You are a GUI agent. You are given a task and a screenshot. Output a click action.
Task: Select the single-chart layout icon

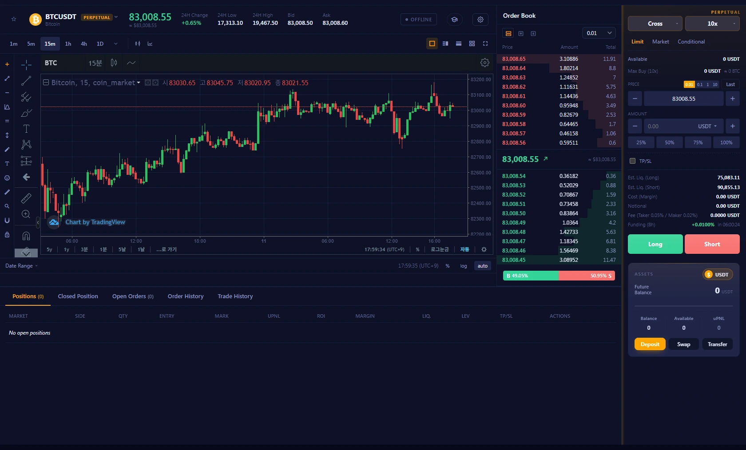432,43
